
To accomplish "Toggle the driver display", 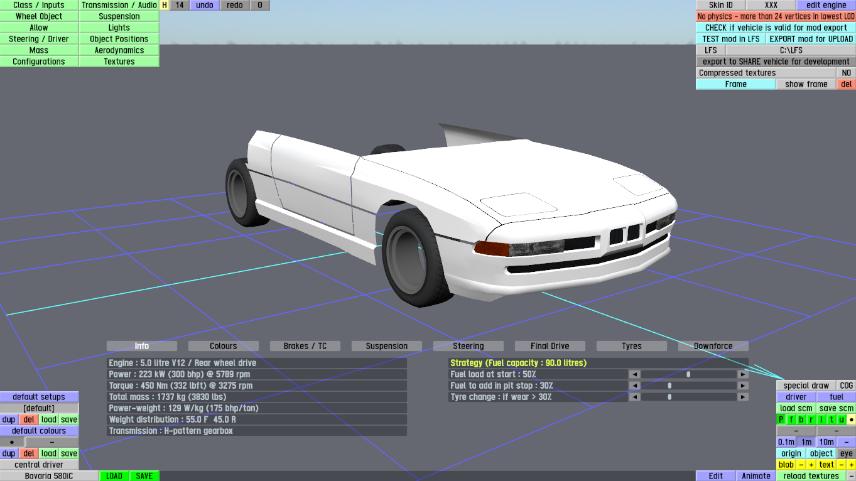I will 796,397.
